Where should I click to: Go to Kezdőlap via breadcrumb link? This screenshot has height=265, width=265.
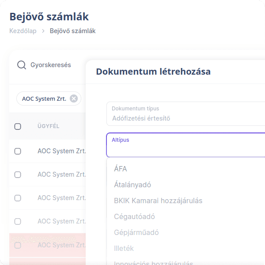point(23,31)
